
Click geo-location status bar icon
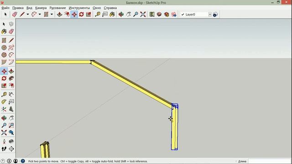tap(3, 161)
